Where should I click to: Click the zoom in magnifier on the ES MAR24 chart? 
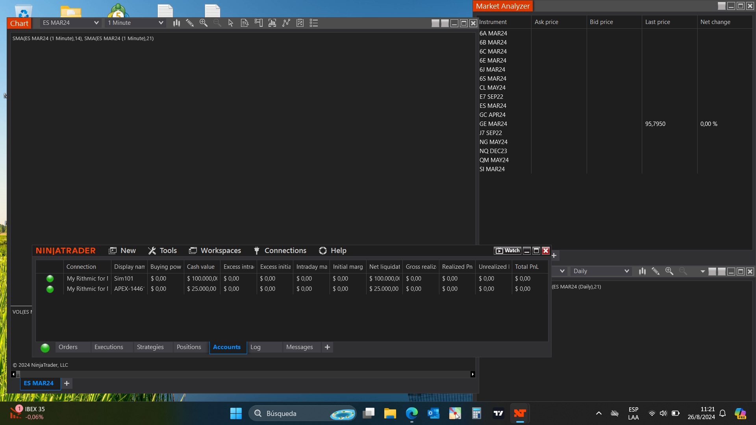tap(204, 23)
